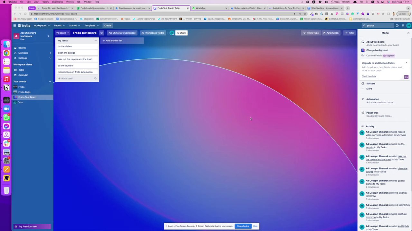
Task: Open More options in board menu
Action: [369, 89]
